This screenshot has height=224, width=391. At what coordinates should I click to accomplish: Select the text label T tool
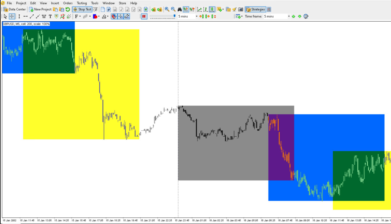point(50,16)
